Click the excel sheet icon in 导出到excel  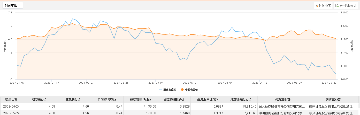tap(337, 6)
